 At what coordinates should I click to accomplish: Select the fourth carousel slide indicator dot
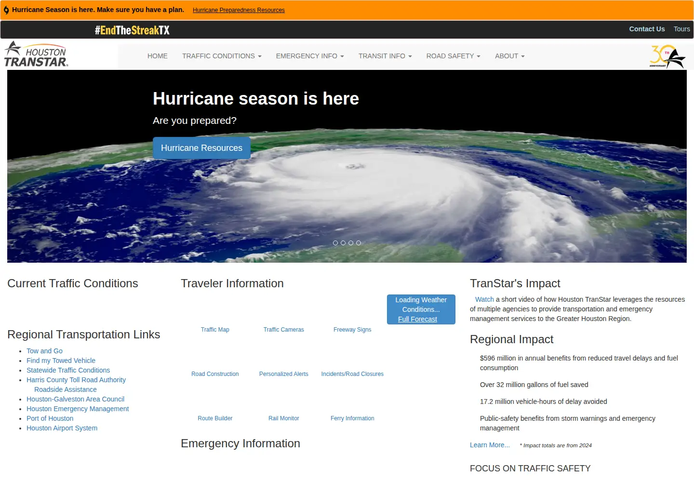[359, 243]
